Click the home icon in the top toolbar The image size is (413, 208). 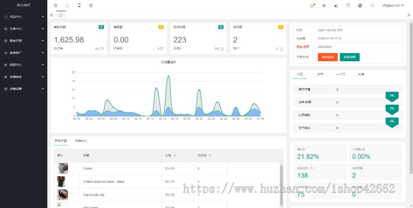coord(67,5)
